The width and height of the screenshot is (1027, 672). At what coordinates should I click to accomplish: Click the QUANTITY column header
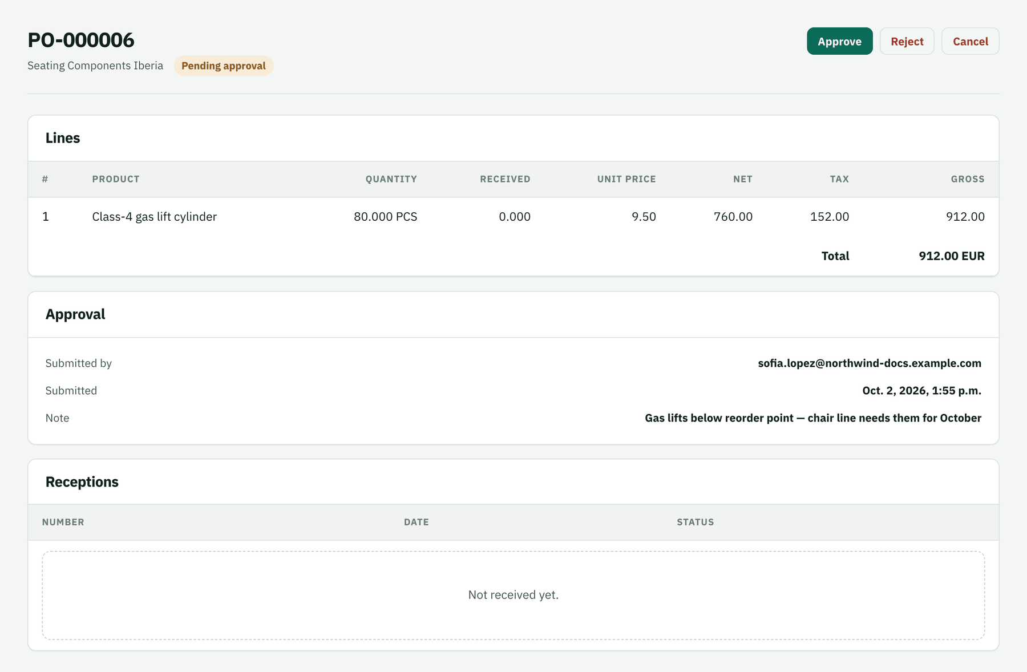pos(391,179)
